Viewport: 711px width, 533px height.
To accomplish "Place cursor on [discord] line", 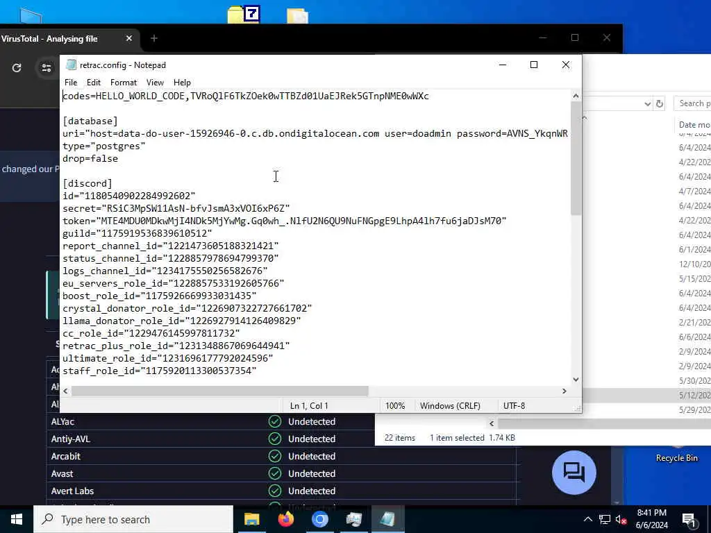I will click(x=87, y=183).
